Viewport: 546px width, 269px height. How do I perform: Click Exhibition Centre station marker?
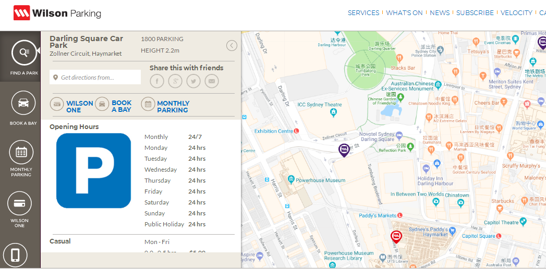296,131
